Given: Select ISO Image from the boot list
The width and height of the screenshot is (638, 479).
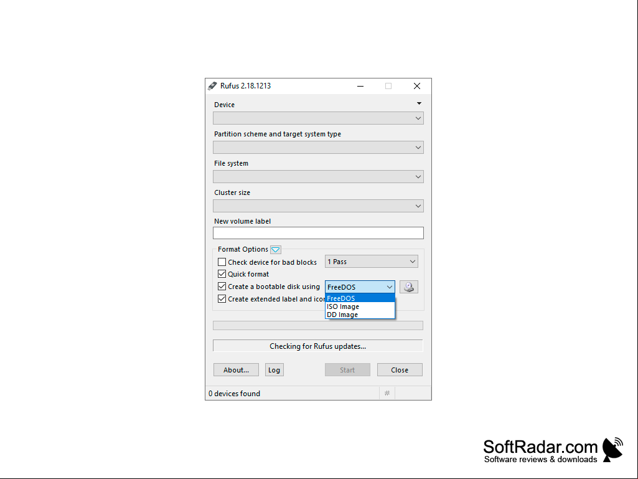Looking at the screenshot, I should coord(360,306).
